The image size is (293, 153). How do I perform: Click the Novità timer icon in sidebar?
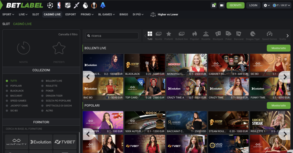[x=23, y=48]
